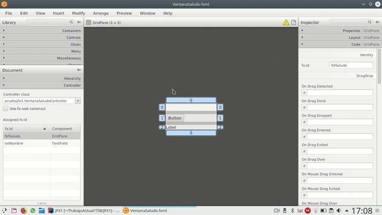Click the document report icon beside the warning
This screenshot has width=382, height=215.
point(294,23)
